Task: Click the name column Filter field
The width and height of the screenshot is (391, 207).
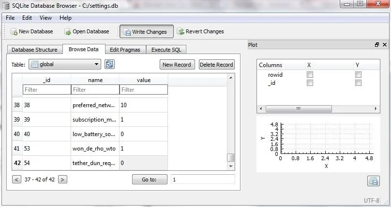Action: coord(95,90)
